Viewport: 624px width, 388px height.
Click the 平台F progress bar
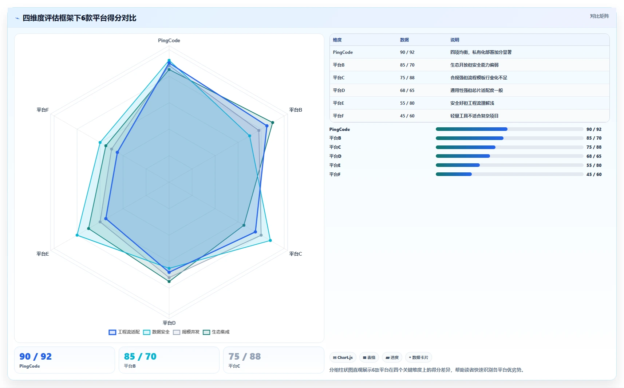pos(510,174)
